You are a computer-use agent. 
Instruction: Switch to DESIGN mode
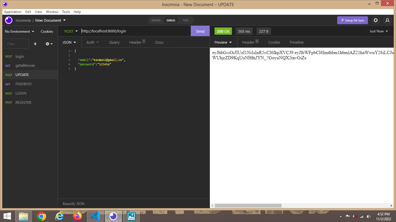click(156, 20)
